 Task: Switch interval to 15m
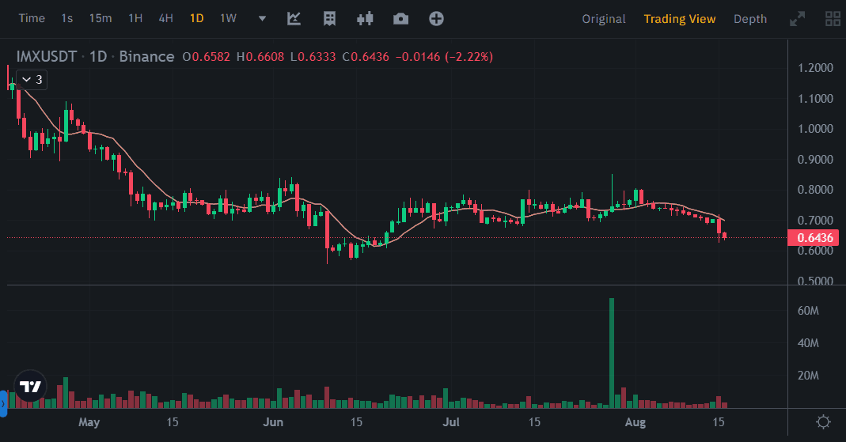[x=100, y=18]
